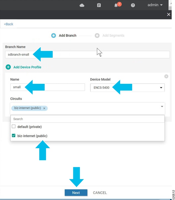Click the Back link
Screen dimensions: 175x200
9,24
